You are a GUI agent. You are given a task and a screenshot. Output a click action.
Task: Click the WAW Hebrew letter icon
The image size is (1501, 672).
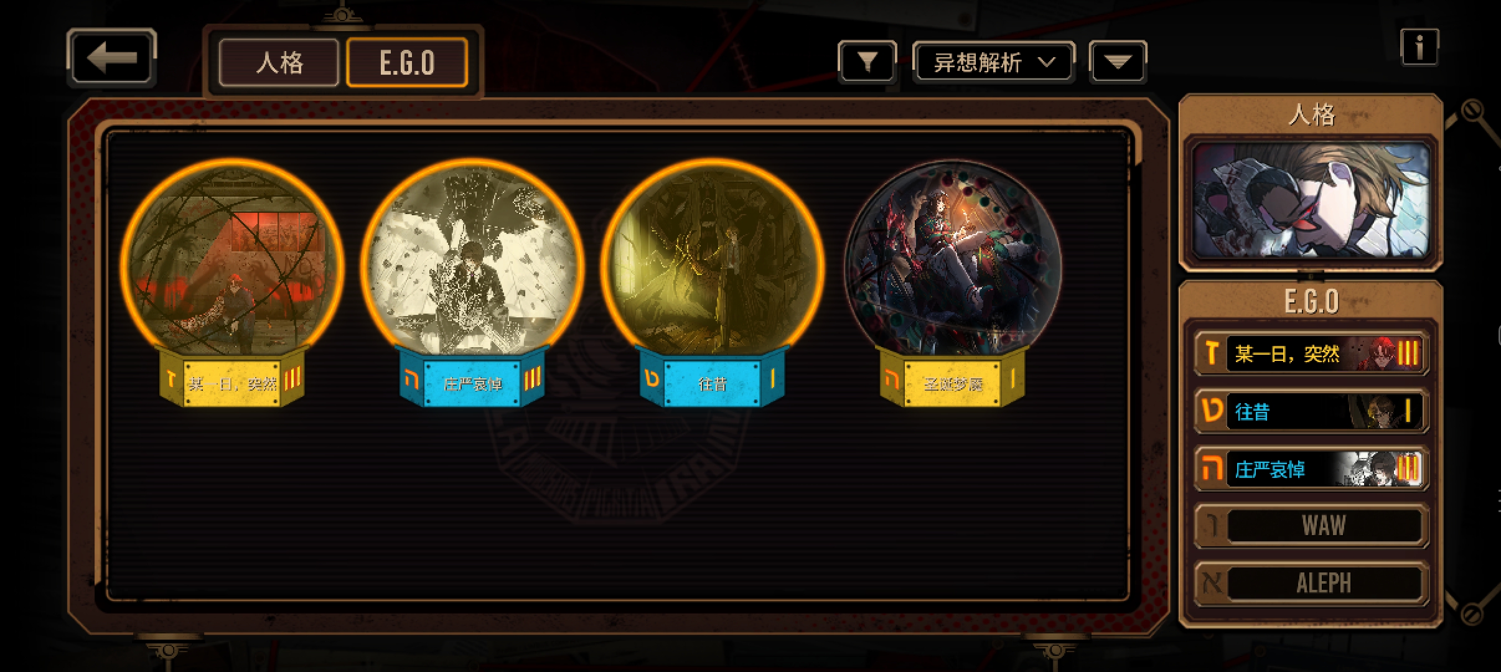pyautogui.click(x=1212, y=526)
